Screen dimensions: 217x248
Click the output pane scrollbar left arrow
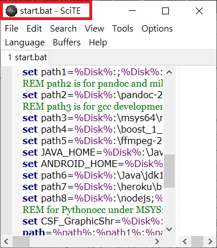pyautogui.click(x=184, y=242)
